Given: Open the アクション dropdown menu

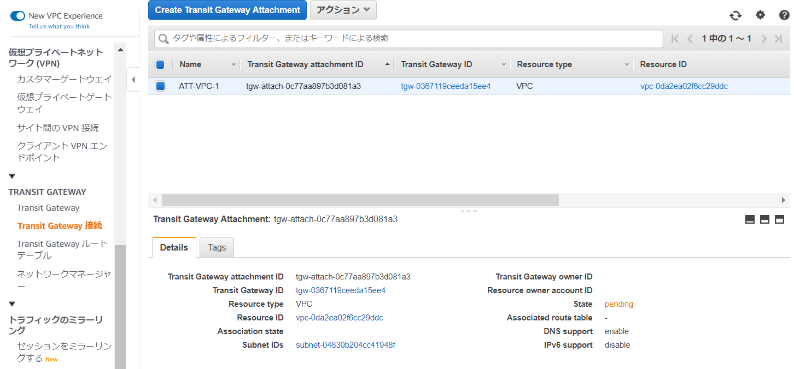Looking at the screenshot, I should pos(343,10).
